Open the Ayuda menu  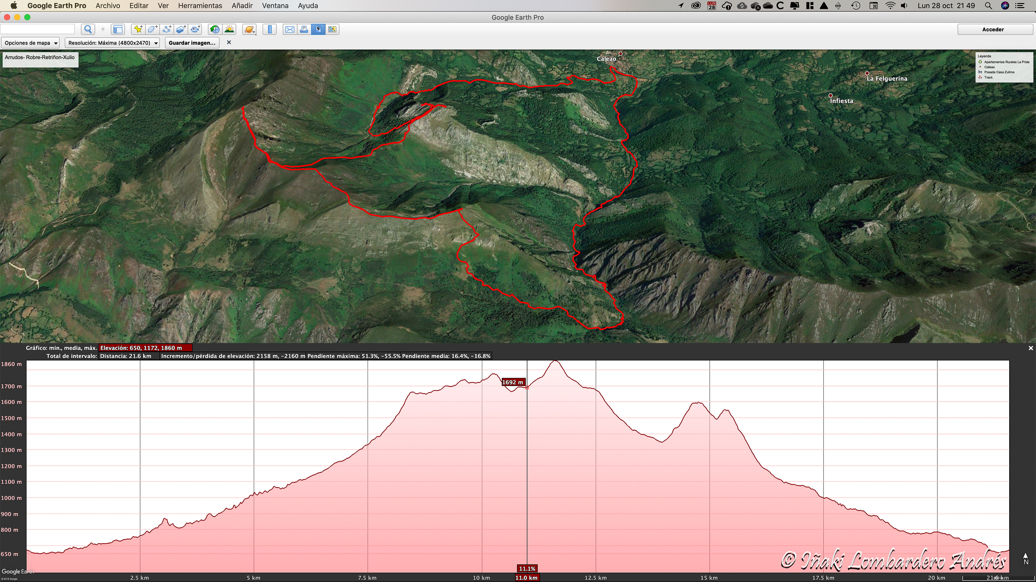coord(308,6)
